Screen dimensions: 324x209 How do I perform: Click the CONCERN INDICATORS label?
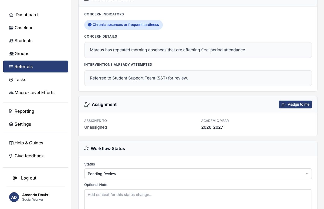[104, 14]
